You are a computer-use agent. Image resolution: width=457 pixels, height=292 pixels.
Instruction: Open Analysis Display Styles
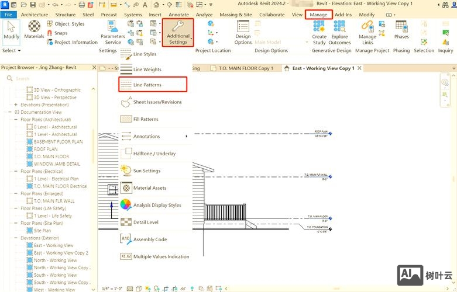pos(157,206)
